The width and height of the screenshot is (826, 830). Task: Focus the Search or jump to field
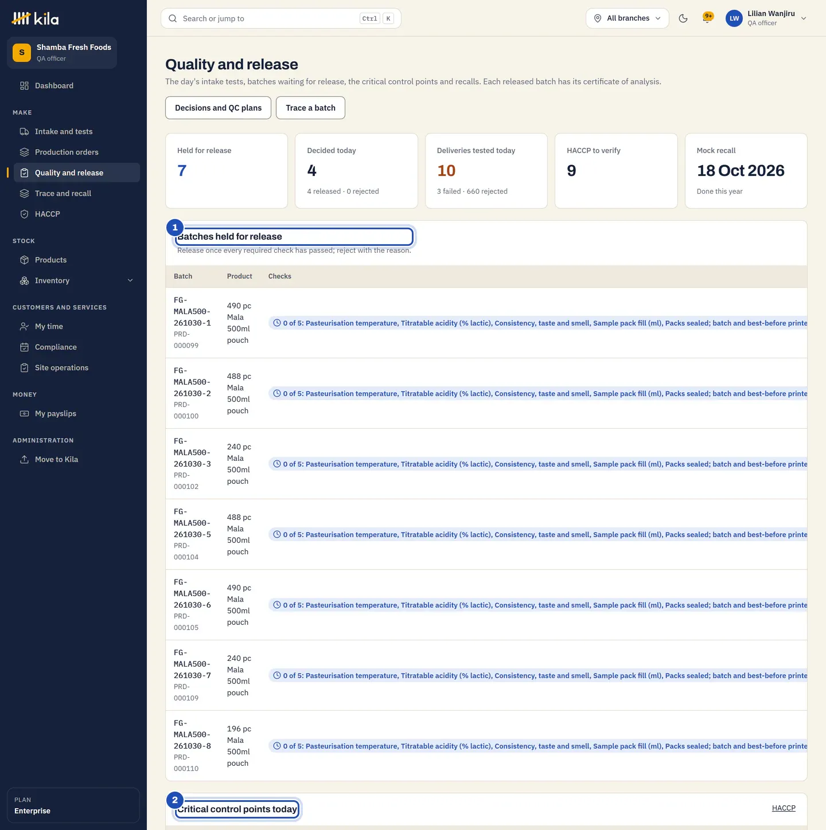(x=281, y=18)
